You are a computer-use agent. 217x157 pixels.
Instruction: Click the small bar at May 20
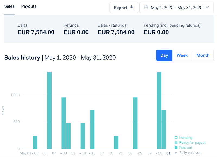116,142
